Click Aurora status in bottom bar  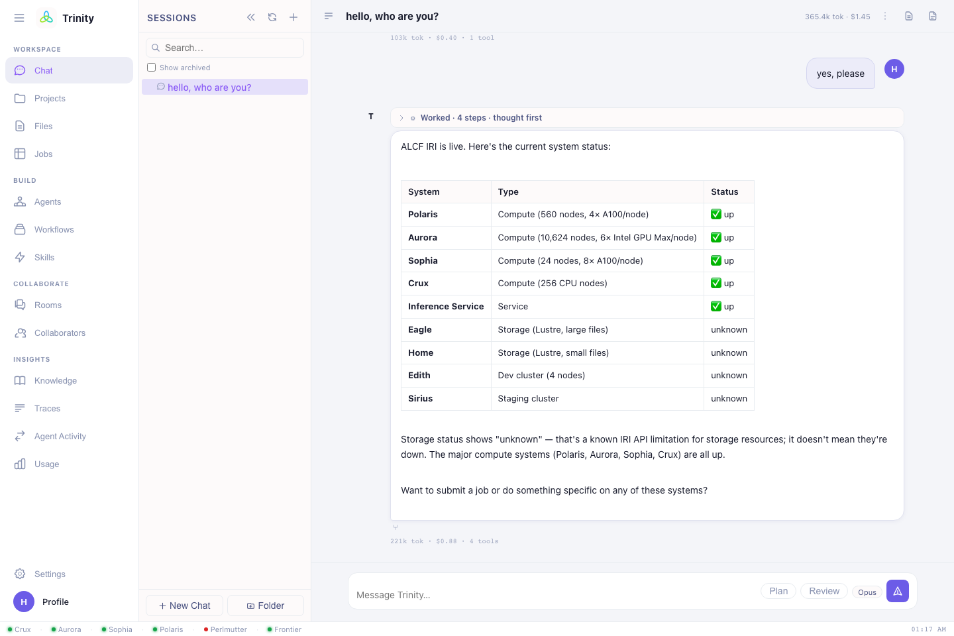tap(66, 629)
